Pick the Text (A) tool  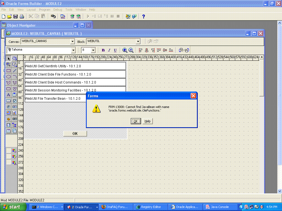(x=9, y=95)
